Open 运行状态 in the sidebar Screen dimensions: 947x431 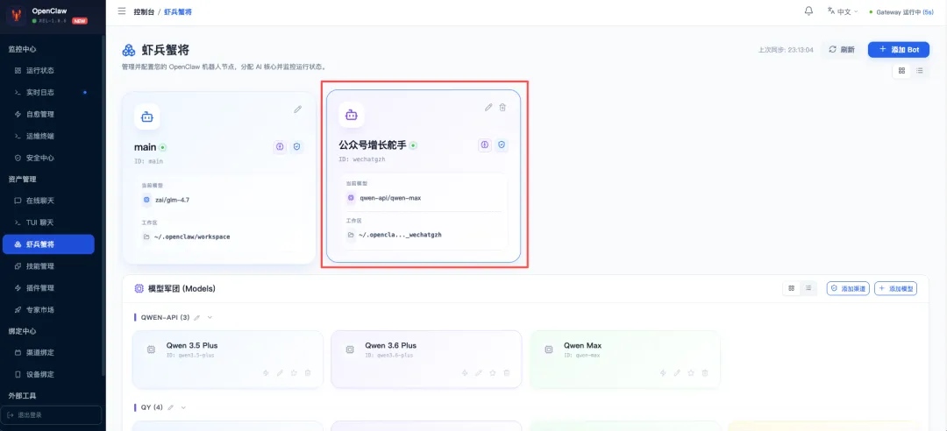[48, 71]
